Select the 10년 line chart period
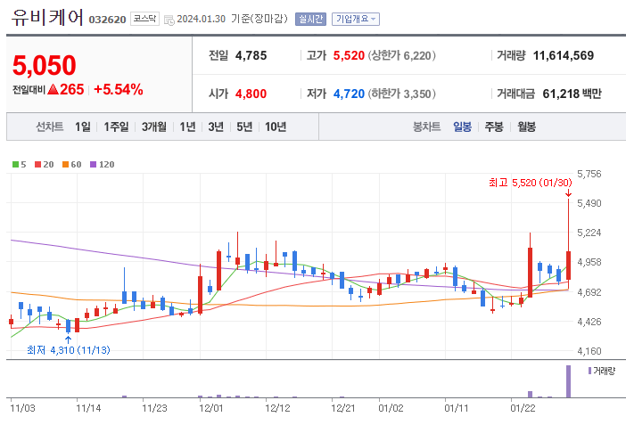 point(276,127)
